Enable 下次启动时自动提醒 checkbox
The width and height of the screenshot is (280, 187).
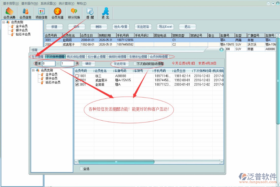(x=135, y=63)
